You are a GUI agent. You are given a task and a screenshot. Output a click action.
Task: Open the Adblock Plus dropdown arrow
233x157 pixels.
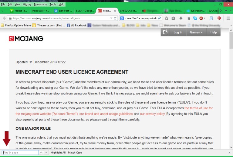[x=204, y=18]
